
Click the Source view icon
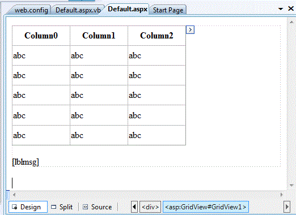click(x=86, y=207)
